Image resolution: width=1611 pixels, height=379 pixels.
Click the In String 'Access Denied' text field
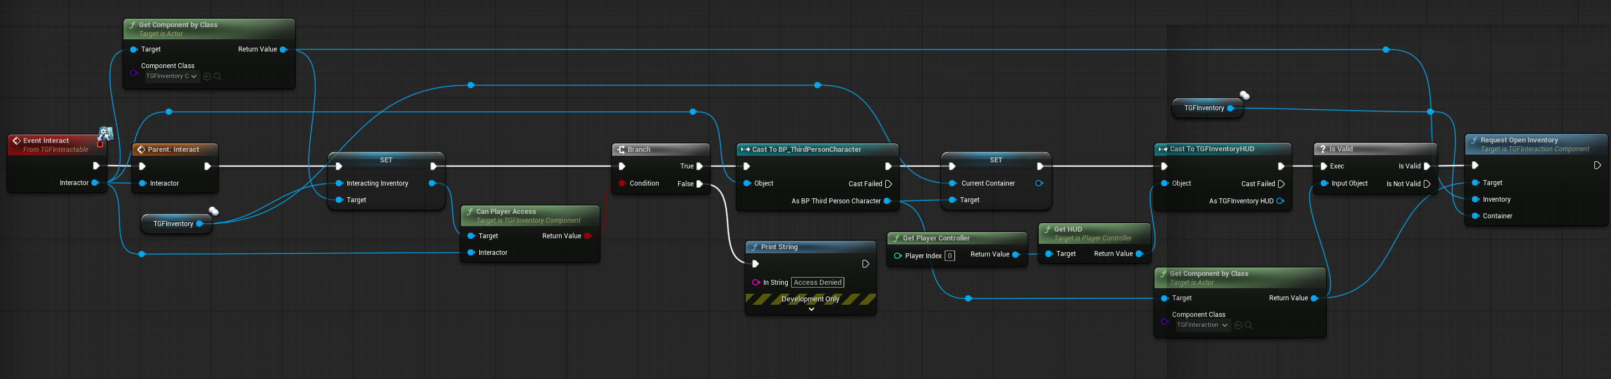point(817,283)
